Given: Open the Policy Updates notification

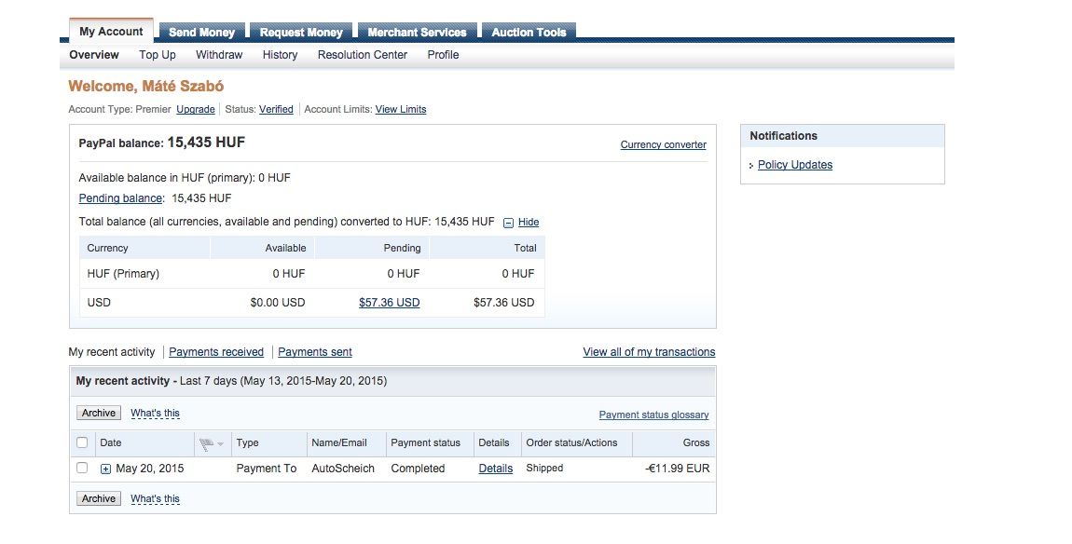Looking at the screenshot, I should [x=795, y=165].
